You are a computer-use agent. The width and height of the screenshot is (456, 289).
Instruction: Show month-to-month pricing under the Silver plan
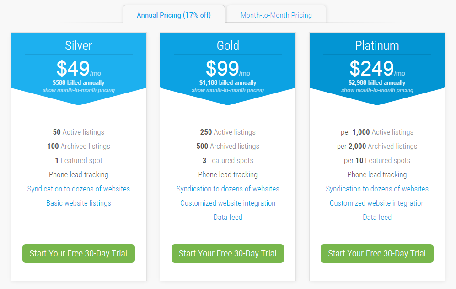point(78,90)
